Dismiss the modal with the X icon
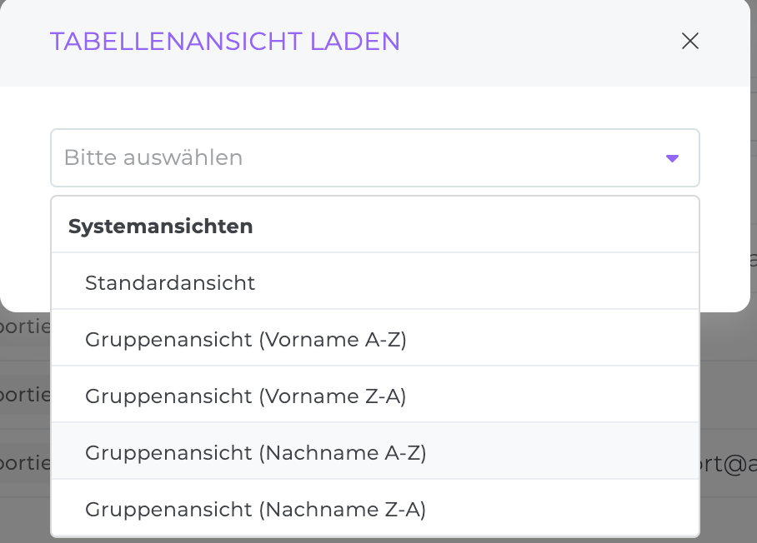Screen dimensions: 757x543 [x=689, y=42]
